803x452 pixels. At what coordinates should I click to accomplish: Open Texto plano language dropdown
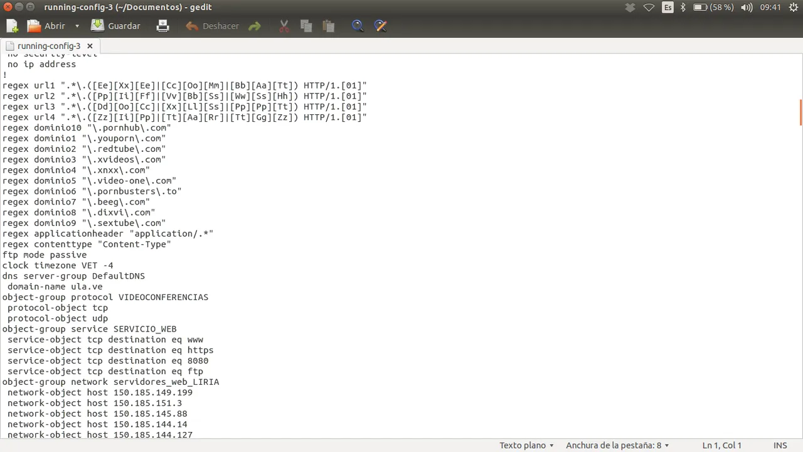click(526, 445)
